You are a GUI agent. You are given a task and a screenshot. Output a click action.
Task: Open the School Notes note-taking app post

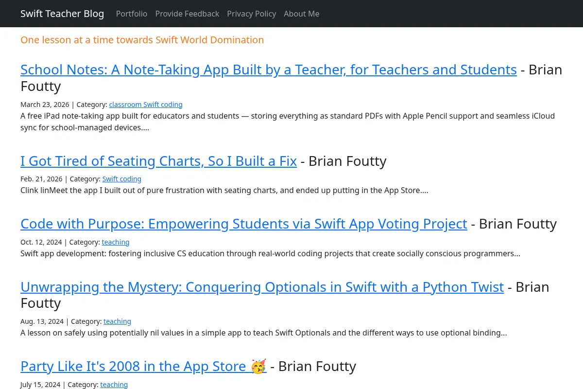coord(269,70)
